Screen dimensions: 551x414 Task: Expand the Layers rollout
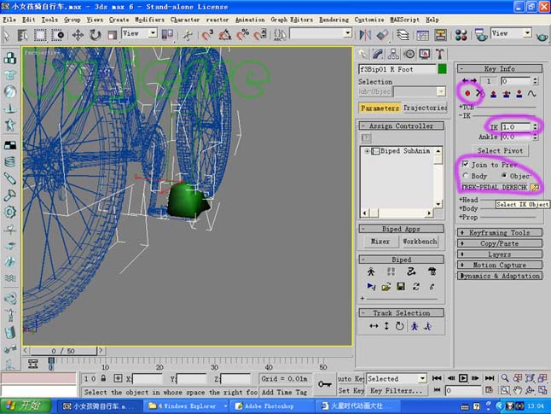pyautogui.click(x=499, y=254)
